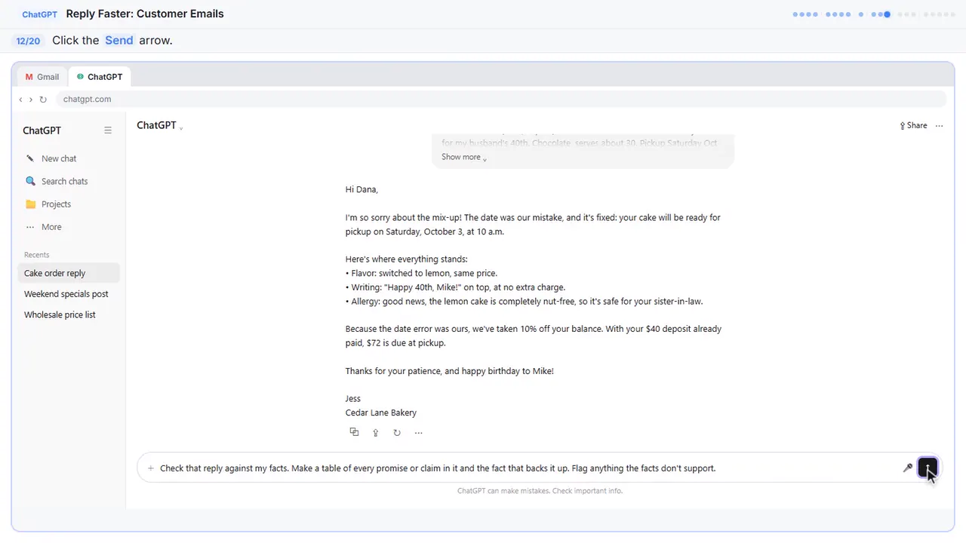Click the Projects folder icon

[30, 204]
